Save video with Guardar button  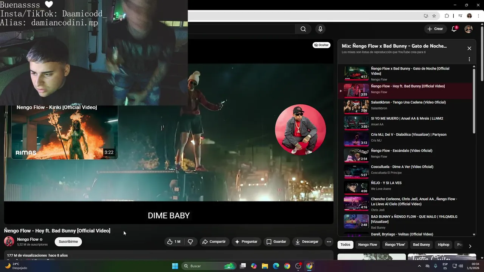click(x=276, y=242)
